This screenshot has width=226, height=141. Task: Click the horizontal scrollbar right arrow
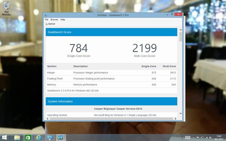click(x=176, y=119)
